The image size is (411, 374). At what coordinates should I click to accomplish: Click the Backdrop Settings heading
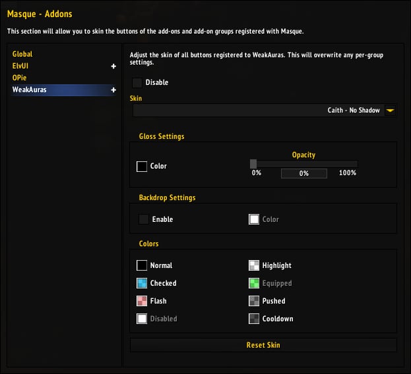point(167,198)
